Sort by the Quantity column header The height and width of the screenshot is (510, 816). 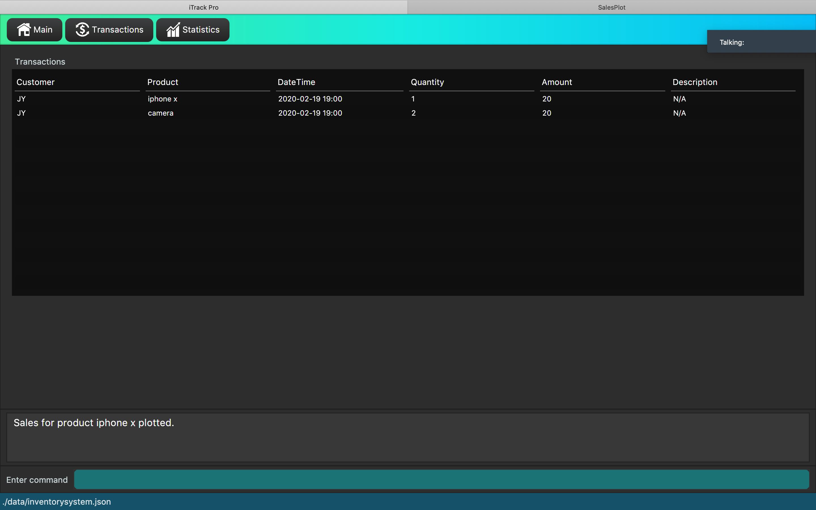(x=427, y=82)
